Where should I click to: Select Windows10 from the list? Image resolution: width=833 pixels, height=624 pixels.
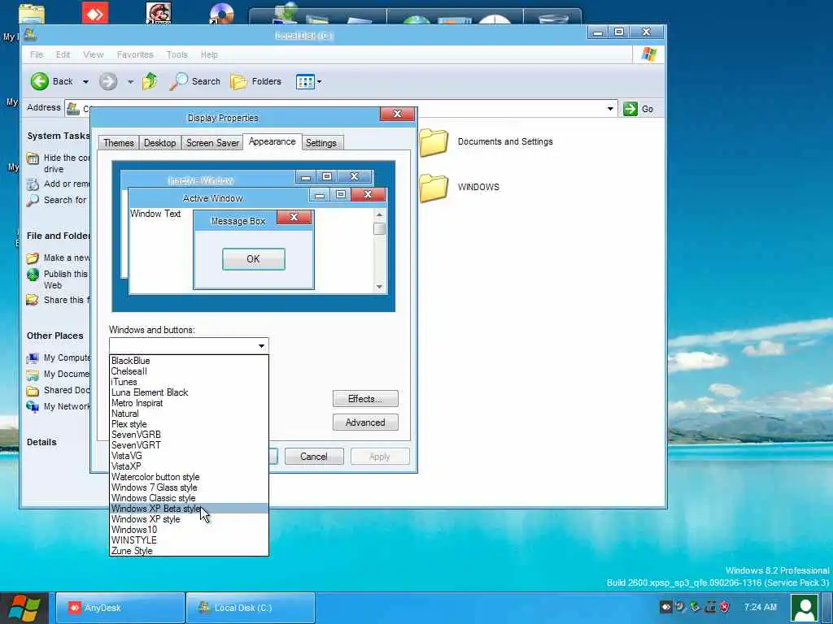[189, 530]
